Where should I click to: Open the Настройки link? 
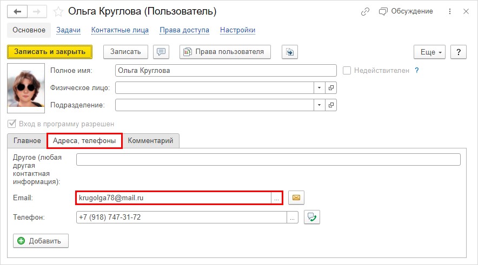[x=237, y=30]
